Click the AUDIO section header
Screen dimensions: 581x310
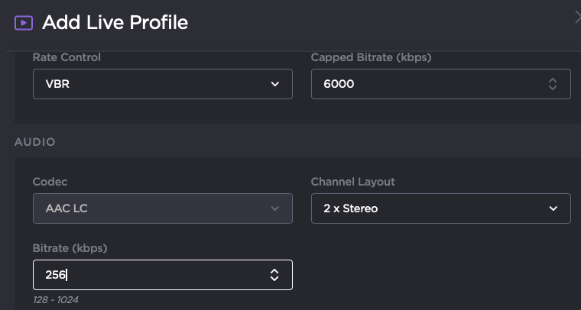[34, 142]
